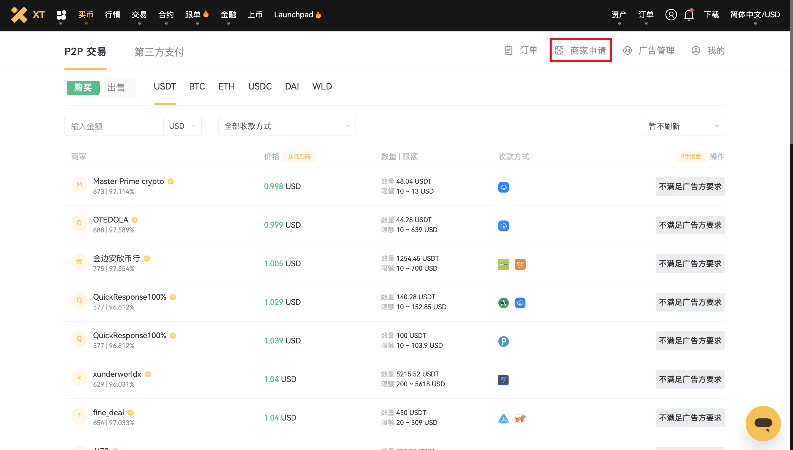
Task: Open the apps grid menu icon
Action: pos(61,15)
